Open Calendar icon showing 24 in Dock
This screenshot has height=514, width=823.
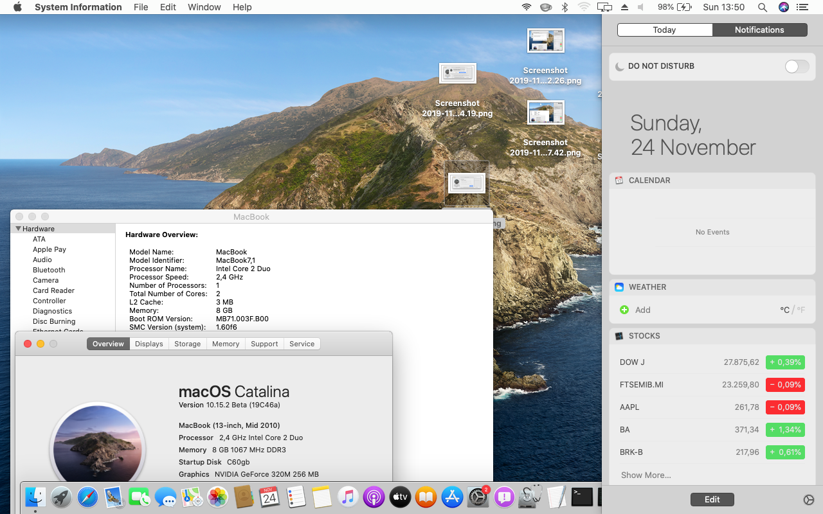pos(269,497)
